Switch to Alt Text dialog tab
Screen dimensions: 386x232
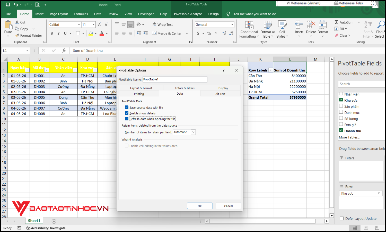pyautogui.click(x=220, y=94)
